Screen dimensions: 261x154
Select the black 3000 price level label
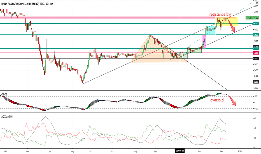tap(256, 59)
